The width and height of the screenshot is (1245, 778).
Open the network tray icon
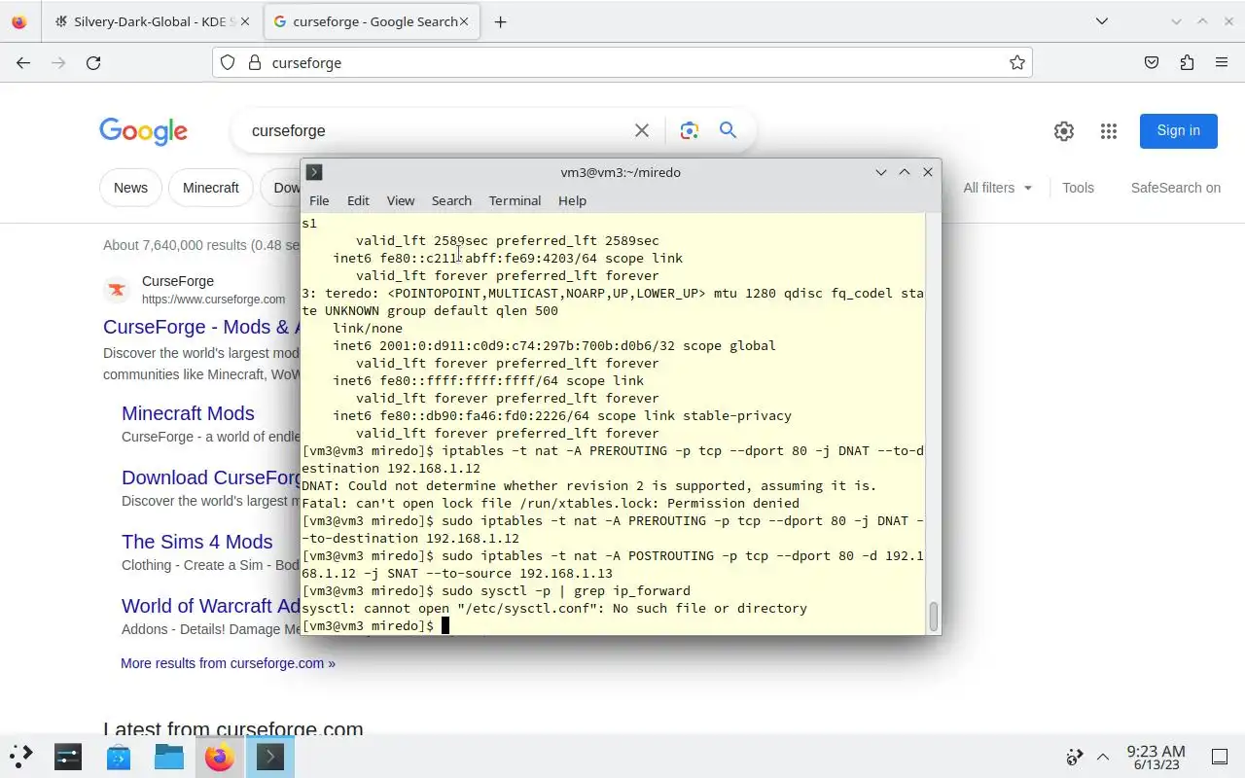[x=1075, y=757]
